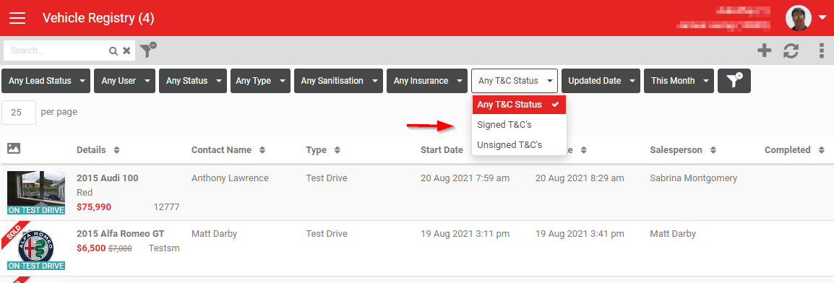Expand the Any Sanitisation filter
834x283 pixels.
click(338, 81)
